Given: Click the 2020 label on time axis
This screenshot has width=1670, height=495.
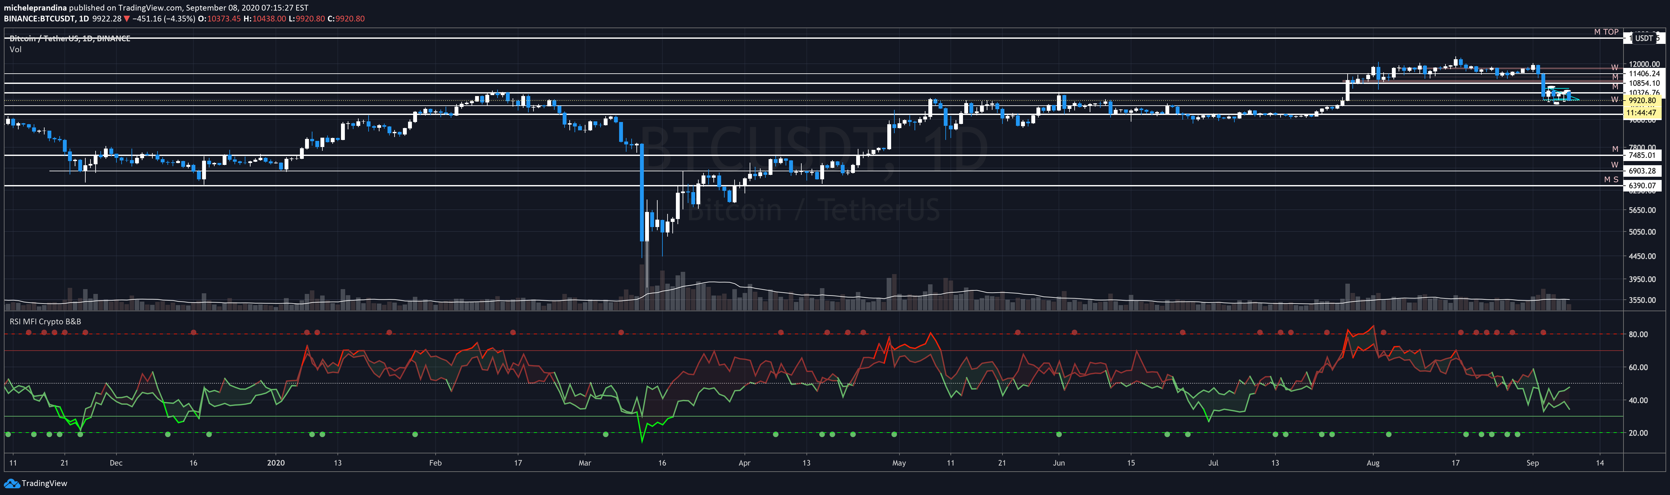Looking at the screenshot, I should click(x=276, y=463).
